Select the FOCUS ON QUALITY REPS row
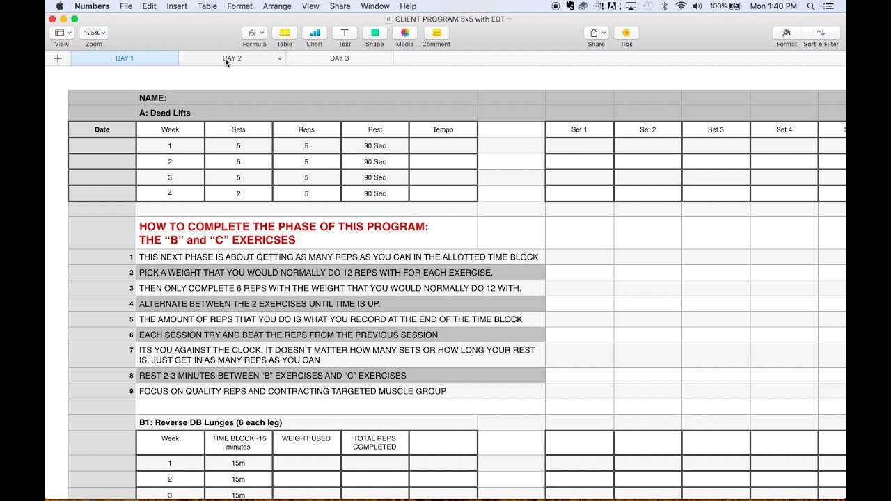Screen dimensions: 891x501 click(x=340, y=391)
